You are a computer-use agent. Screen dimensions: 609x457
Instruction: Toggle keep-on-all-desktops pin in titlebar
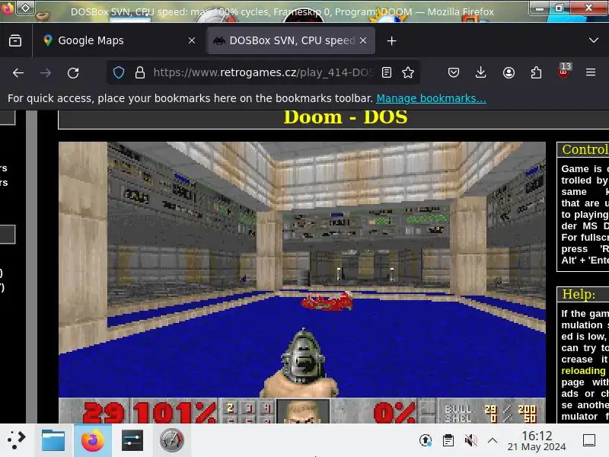[25, 8]
